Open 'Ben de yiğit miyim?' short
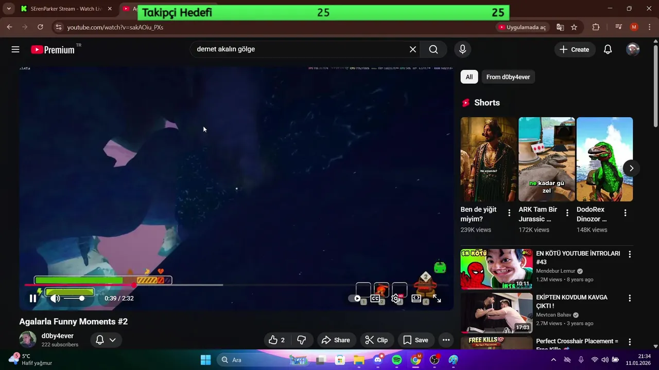659x370 pixels. [489, 159]
